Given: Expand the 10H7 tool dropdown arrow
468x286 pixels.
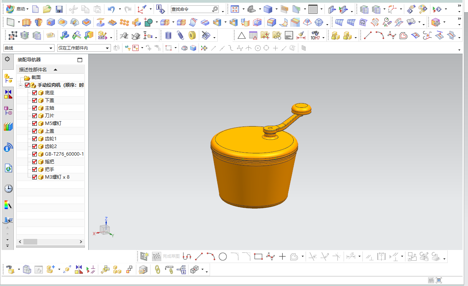Looking at the screenshot, I should coord(324,38).
